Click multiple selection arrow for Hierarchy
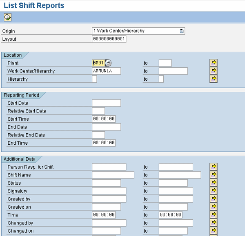 (x=213, y=79)
